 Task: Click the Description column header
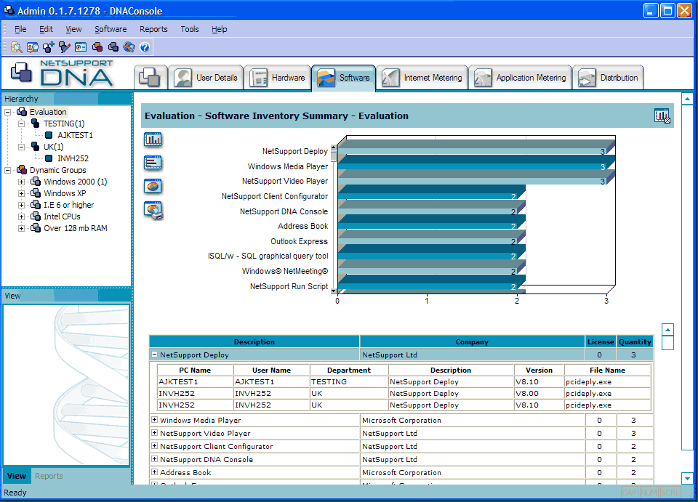[254, 342]
